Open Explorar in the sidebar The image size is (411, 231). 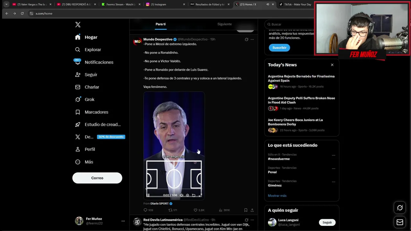tap(88, 50)
